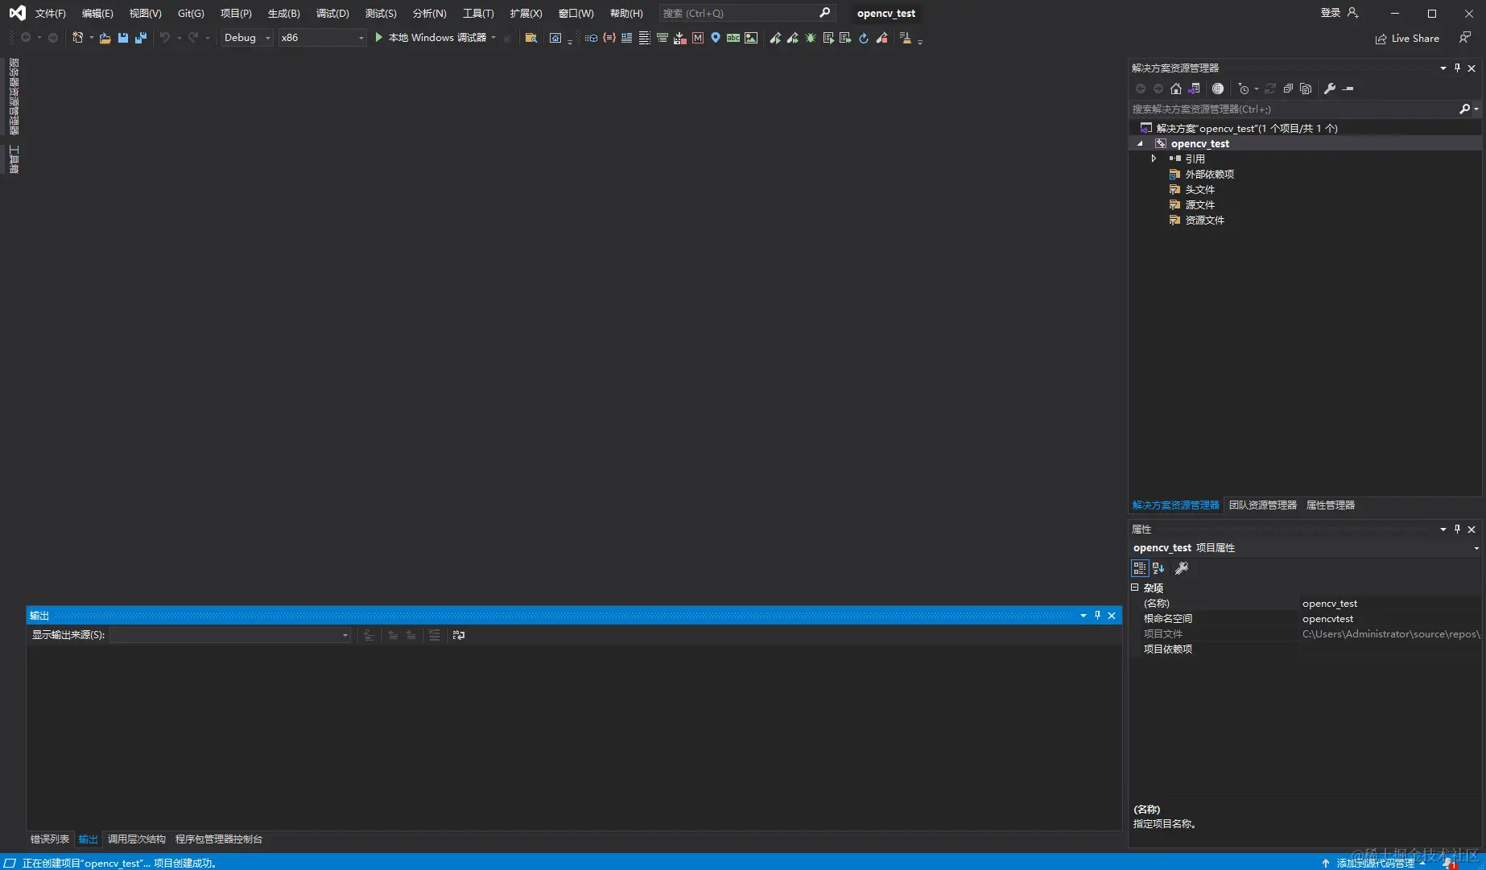Unpin the Solution Explorer panel
Screen dimensions: 1486x870
1457,68
